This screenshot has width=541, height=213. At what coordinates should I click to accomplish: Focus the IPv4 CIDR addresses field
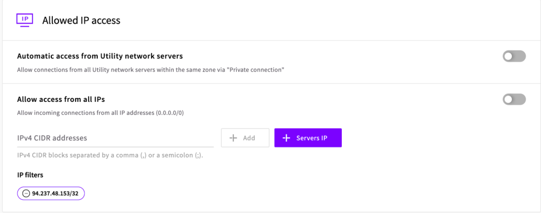click(x=115, y=138)
